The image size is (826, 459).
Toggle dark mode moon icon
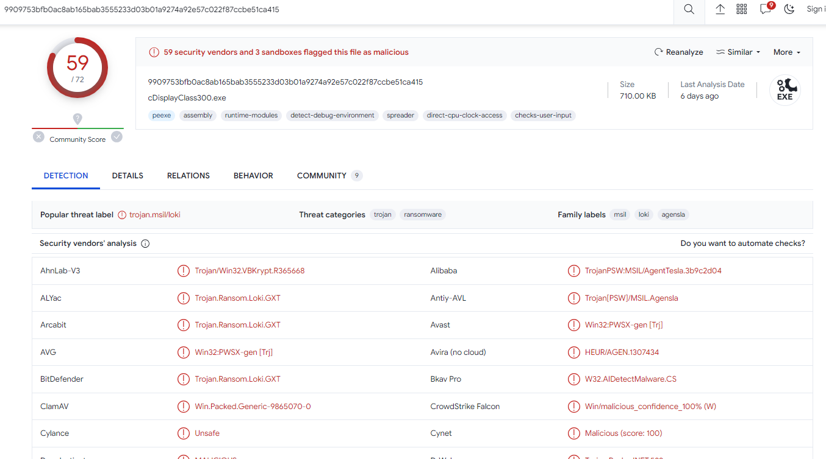789,10
